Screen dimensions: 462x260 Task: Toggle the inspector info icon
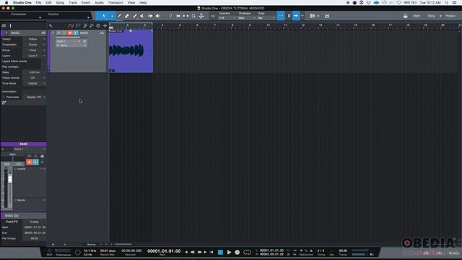tap(10, 26)
